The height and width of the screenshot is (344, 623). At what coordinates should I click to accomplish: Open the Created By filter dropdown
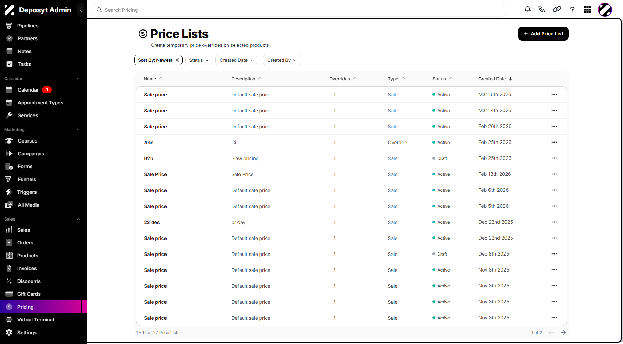pyautogui.click(x=282, y=60)
